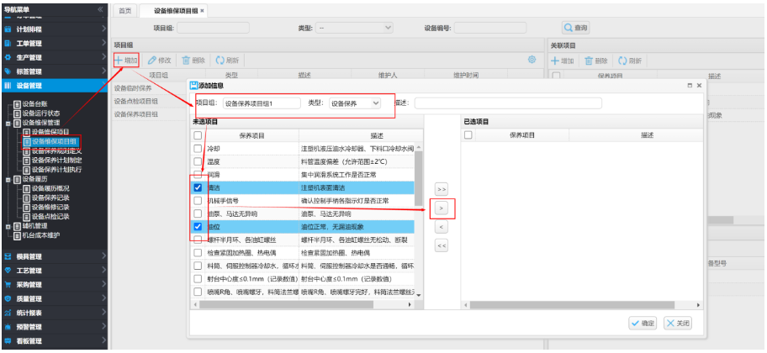The height and width of the screenshot is (353, 767).
Task: Click 增加 plus button in 关联项目 toolbar
Action: [563, 61]
